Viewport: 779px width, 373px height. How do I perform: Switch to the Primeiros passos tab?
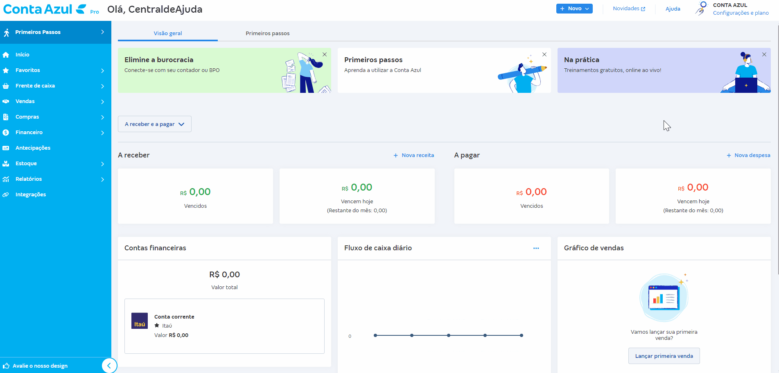pos(267,34)
